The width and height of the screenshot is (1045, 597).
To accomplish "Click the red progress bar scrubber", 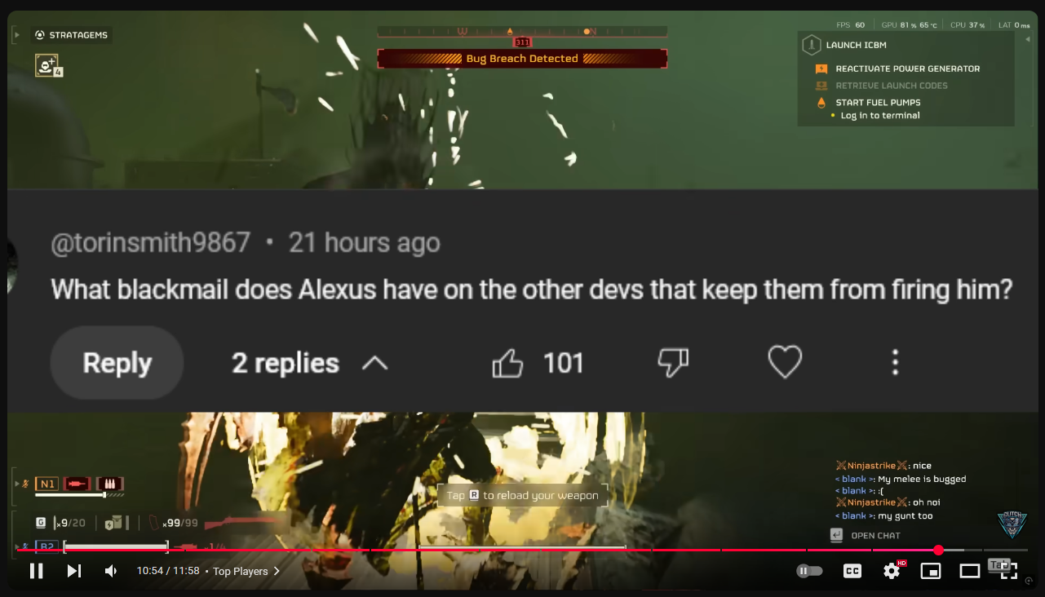I will tap(938, 551).
